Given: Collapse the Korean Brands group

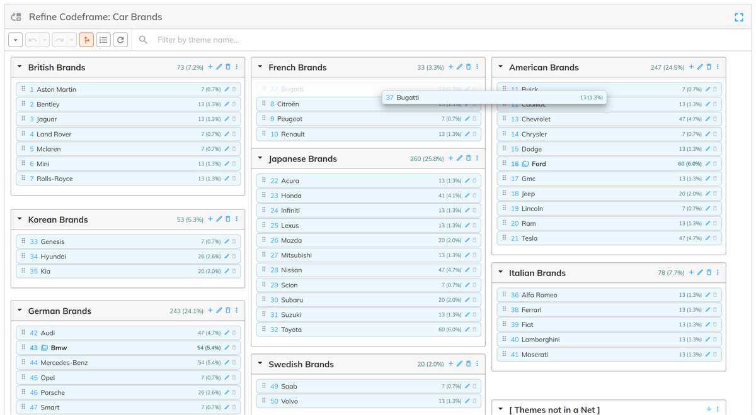Looking at the screenshot, I should pos(20,219).
